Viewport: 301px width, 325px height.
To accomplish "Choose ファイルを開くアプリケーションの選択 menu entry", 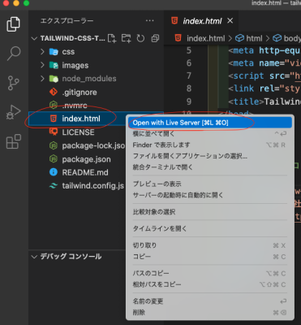I will point(210,156).
